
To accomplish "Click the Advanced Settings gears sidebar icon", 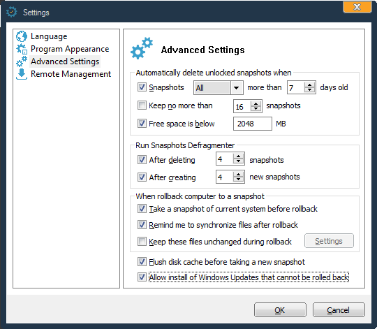I will click(22, 61).
